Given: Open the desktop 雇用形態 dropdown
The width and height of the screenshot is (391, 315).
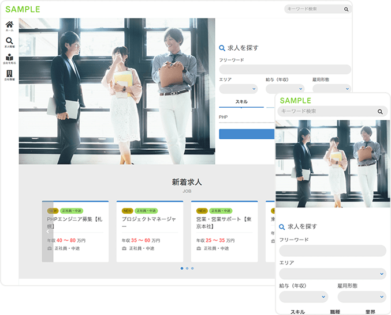Looking at the screenshot, I should (x=332, y=89).
